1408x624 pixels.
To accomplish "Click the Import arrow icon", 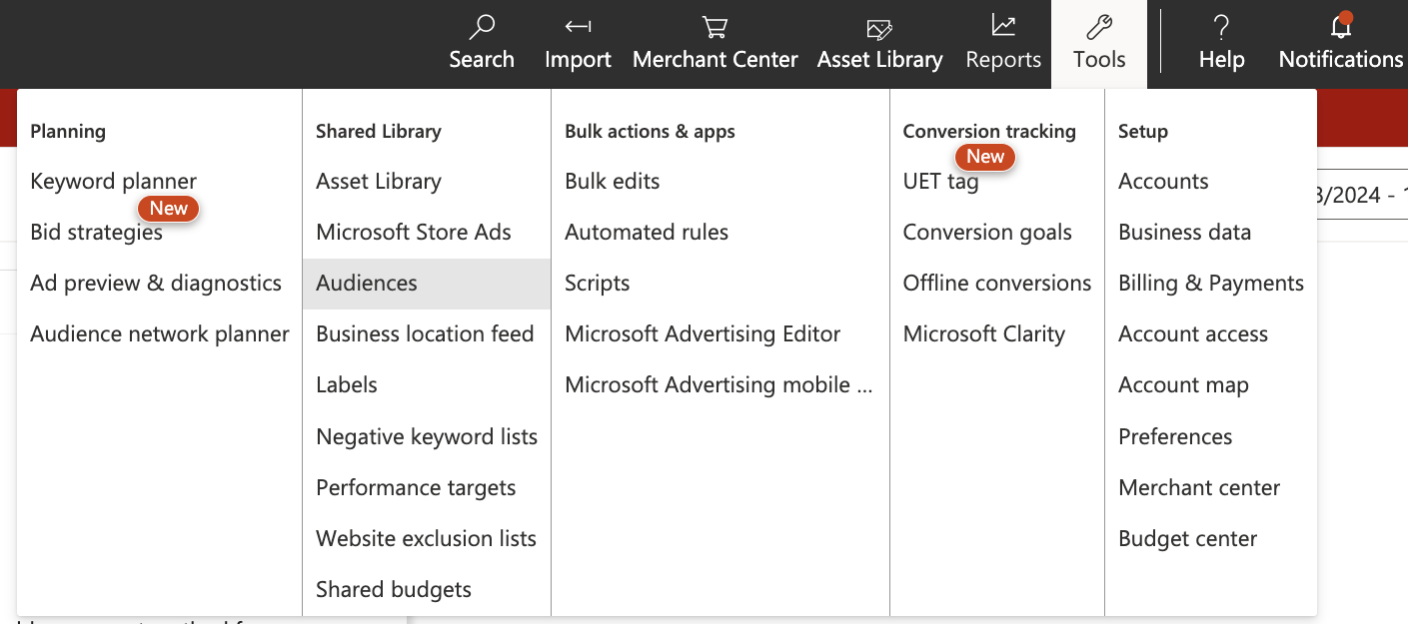I will coord(578,26).
